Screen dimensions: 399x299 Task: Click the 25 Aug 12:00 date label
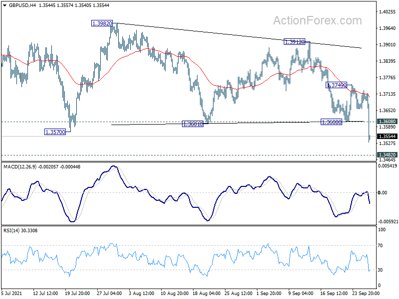pos(239,294)
